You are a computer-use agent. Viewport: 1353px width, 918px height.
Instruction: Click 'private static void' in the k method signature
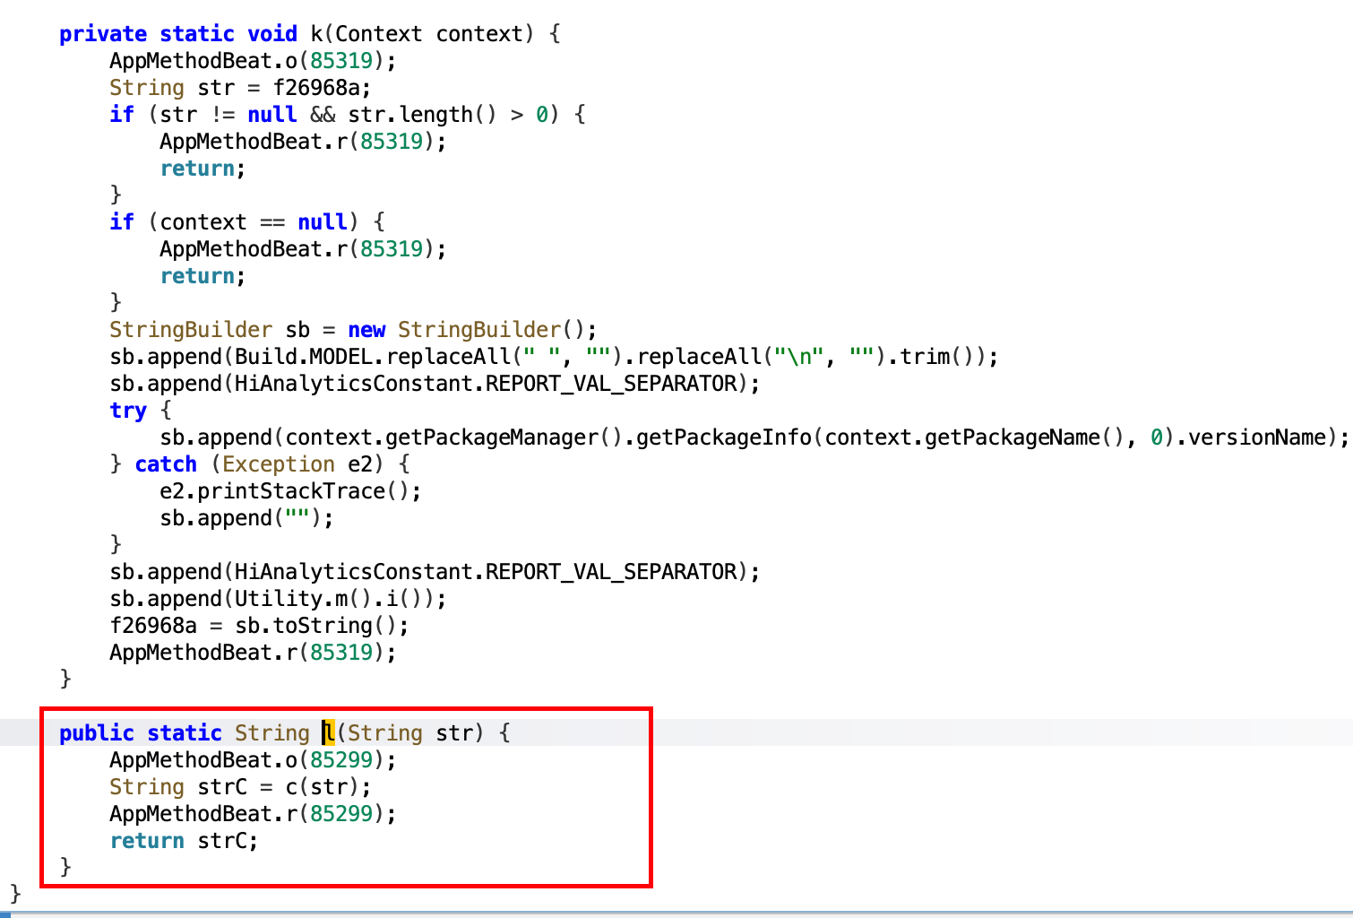tap(178, 34)
